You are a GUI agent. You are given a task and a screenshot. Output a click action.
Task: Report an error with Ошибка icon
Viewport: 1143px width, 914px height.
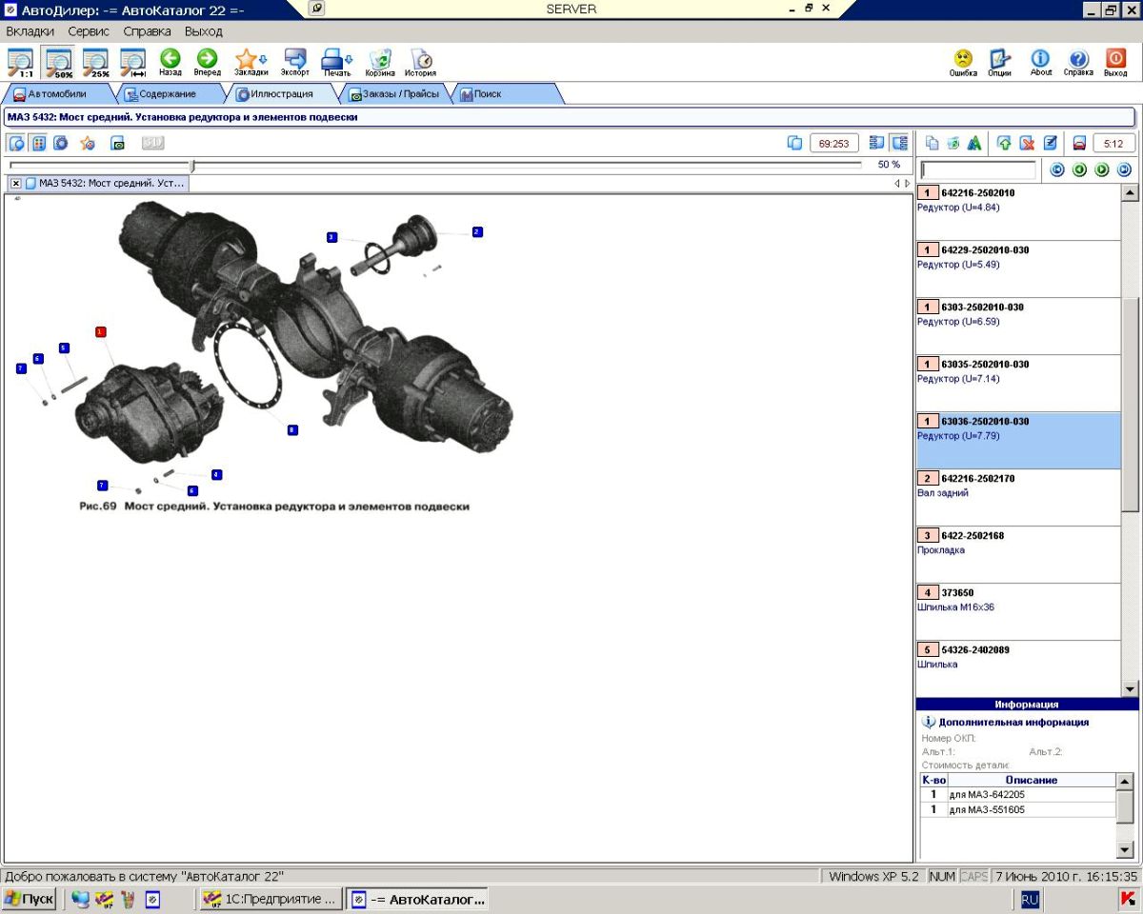pos(963,63)
